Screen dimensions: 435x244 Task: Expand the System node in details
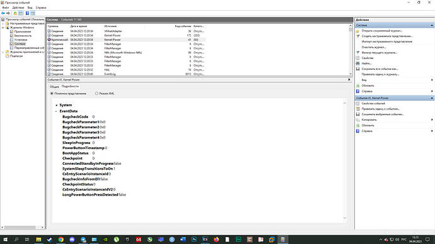pos(56,105)
